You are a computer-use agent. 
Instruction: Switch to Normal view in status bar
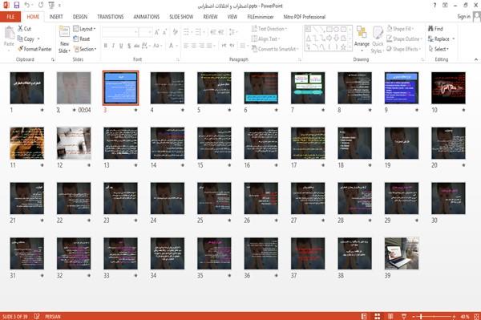click(364, 316)
